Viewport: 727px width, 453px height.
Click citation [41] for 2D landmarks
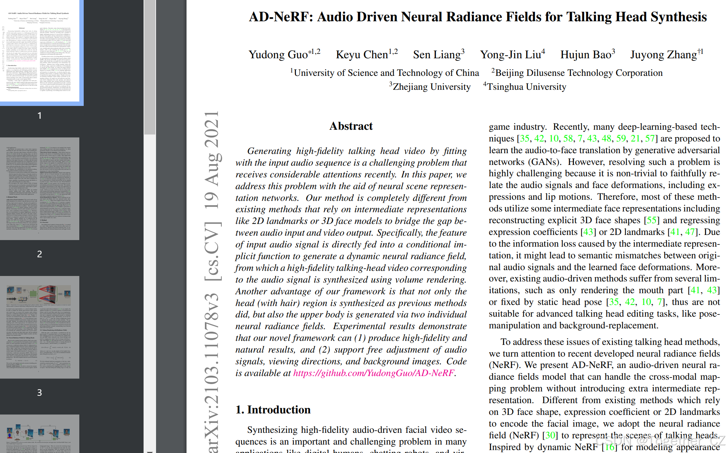click(674, 232)
